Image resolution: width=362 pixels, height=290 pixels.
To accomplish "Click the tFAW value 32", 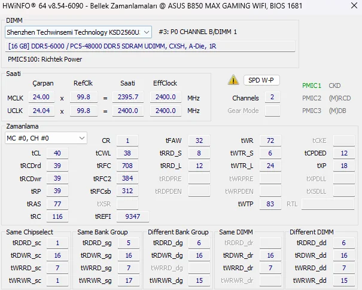I will point(199,141).
